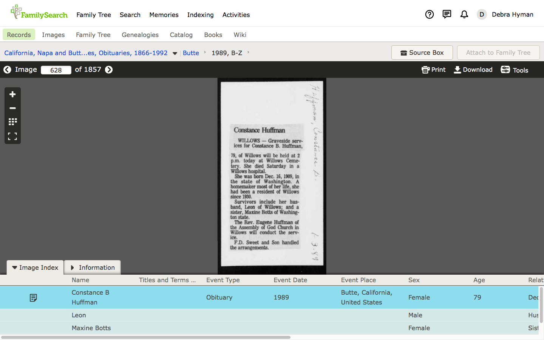Advance to the next image

[x=109, y=70]
